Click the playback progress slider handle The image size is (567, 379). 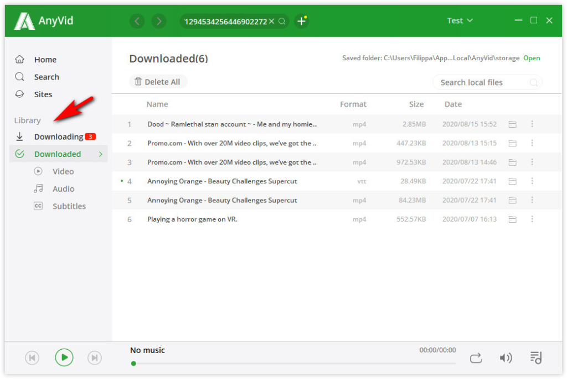pyautogui.click(x=134, y=364)
